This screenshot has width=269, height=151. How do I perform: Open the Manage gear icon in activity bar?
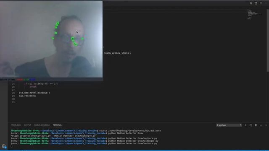(4, 146)
